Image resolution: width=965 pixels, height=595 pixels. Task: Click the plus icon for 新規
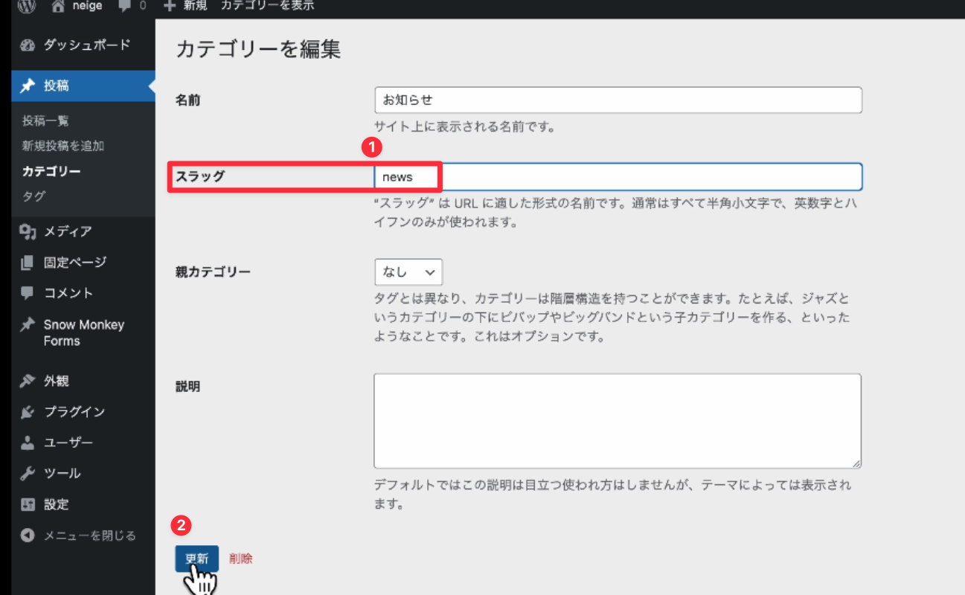[x=170, y=6]
